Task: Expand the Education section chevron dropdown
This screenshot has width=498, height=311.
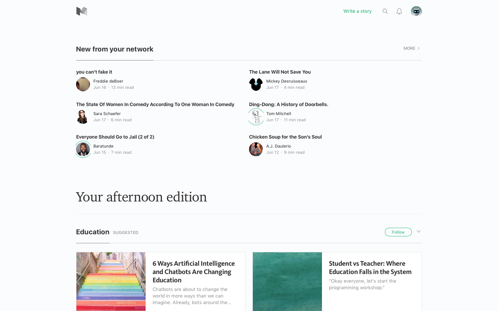Action: click(x=418, y=232)
